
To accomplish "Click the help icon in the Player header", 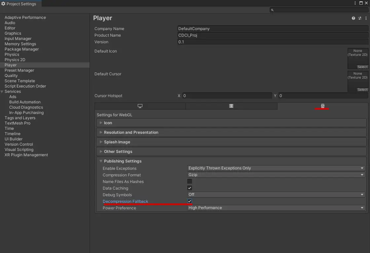I will tap(353, 18).
